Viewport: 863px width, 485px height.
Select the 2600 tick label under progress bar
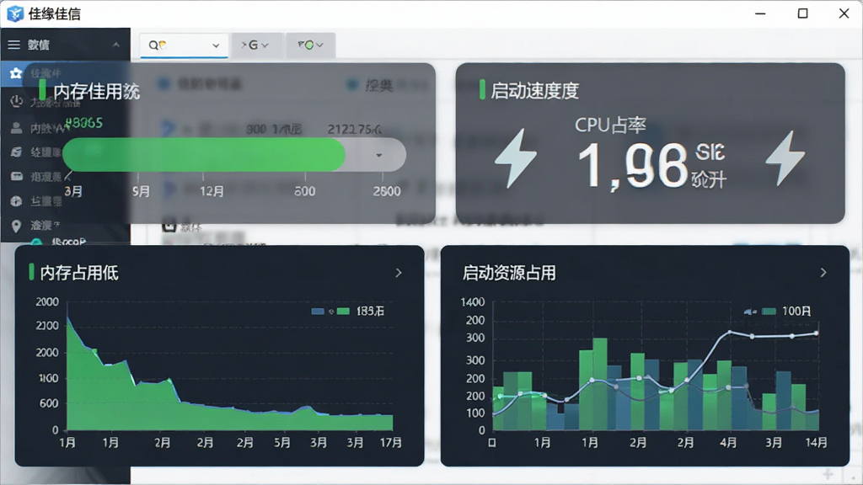point(387,191)
